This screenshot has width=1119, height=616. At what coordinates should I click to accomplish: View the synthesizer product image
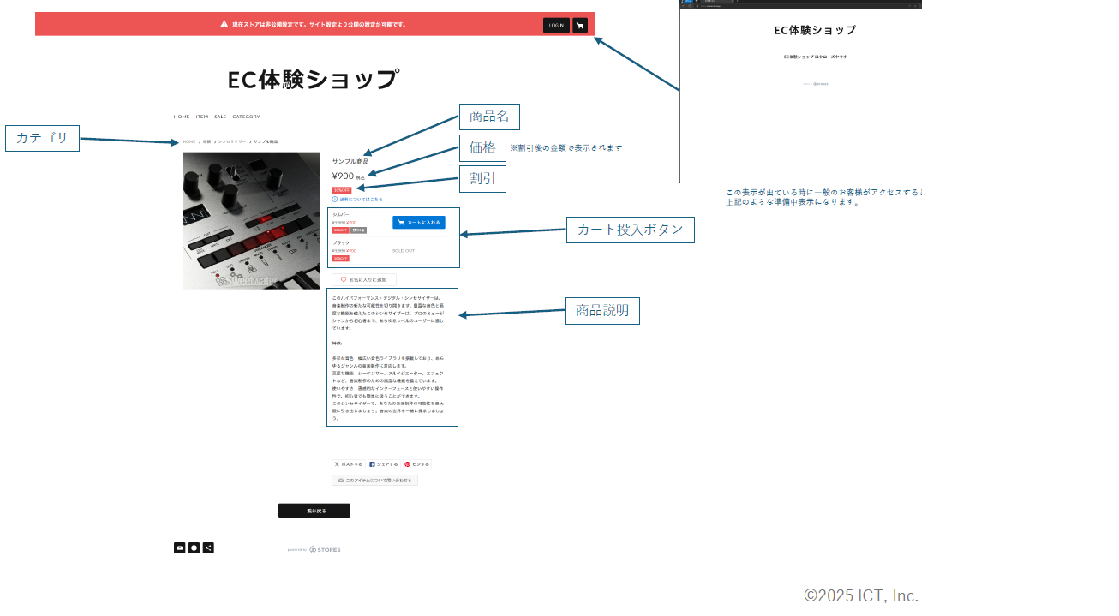point(252,221)
